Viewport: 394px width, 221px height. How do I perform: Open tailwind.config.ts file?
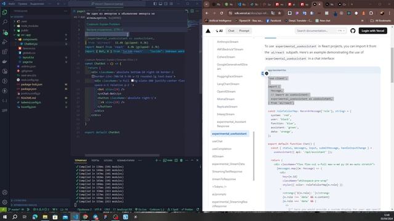tap(31, 103)
